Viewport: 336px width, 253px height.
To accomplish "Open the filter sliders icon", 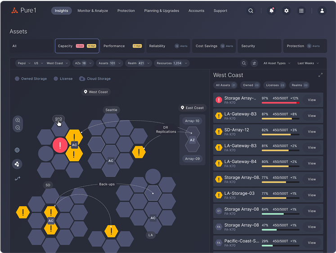I will 254,63.
